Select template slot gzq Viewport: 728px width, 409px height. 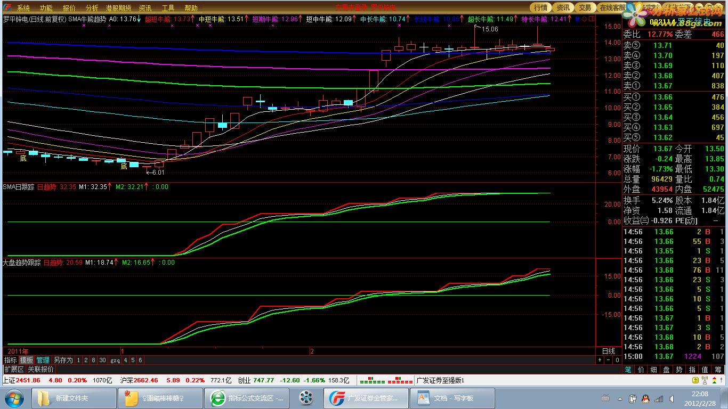click(115, 360)
